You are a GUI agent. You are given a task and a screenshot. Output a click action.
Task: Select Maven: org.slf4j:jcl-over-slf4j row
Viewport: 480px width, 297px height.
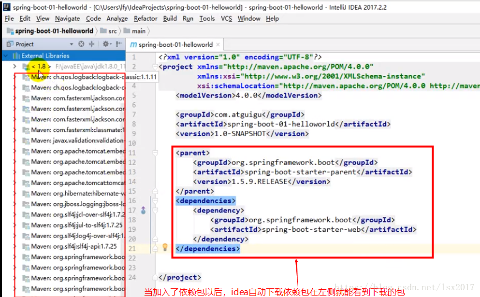(x=64, y=214)
